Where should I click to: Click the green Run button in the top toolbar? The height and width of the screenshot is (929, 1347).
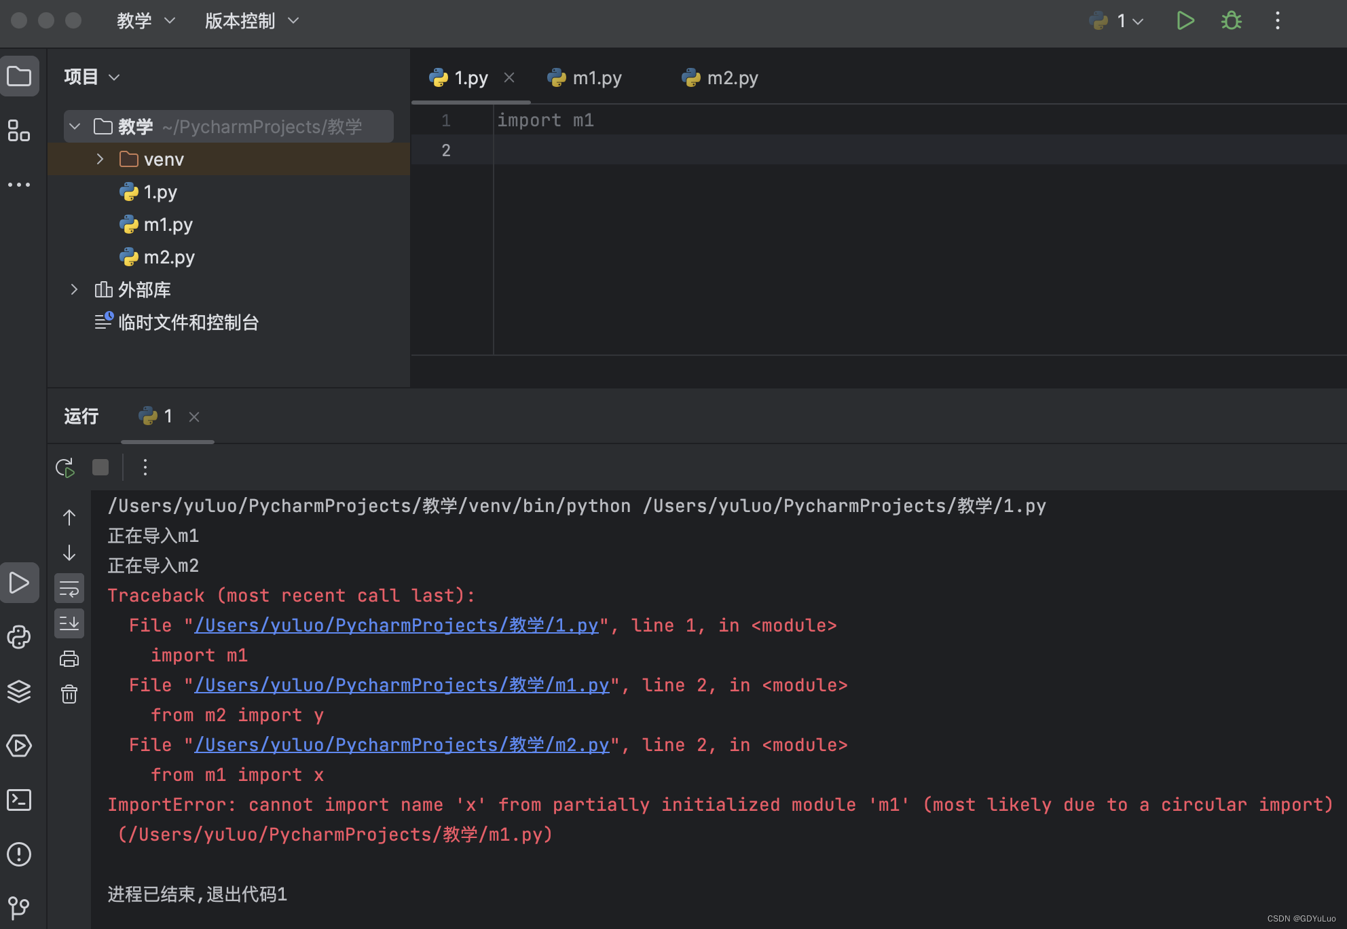pos(1185,21)
